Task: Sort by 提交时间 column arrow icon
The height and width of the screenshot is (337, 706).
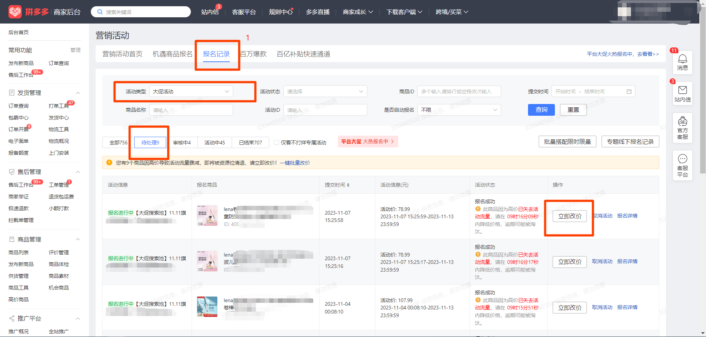Action: click(348, 185)
